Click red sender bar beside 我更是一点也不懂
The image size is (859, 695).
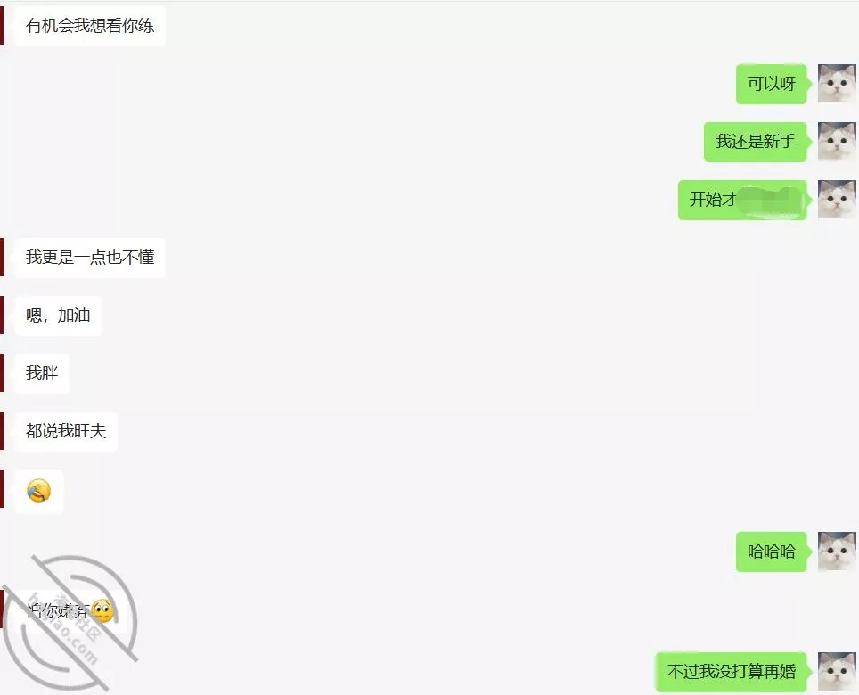tap(2, 258)
